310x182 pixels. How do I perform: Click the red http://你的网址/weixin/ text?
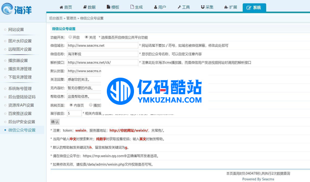click(129, 131)
